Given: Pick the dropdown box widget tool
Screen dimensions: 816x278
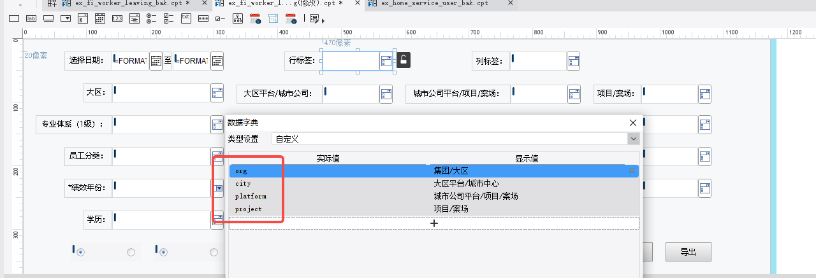Looking at the screenshot, I should 66,18.
